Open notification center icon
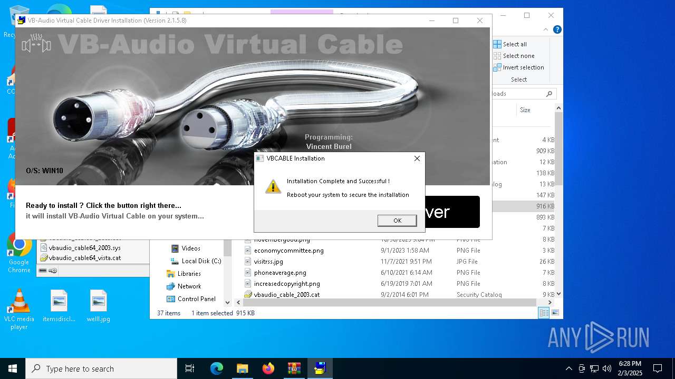 click(658, 368)
